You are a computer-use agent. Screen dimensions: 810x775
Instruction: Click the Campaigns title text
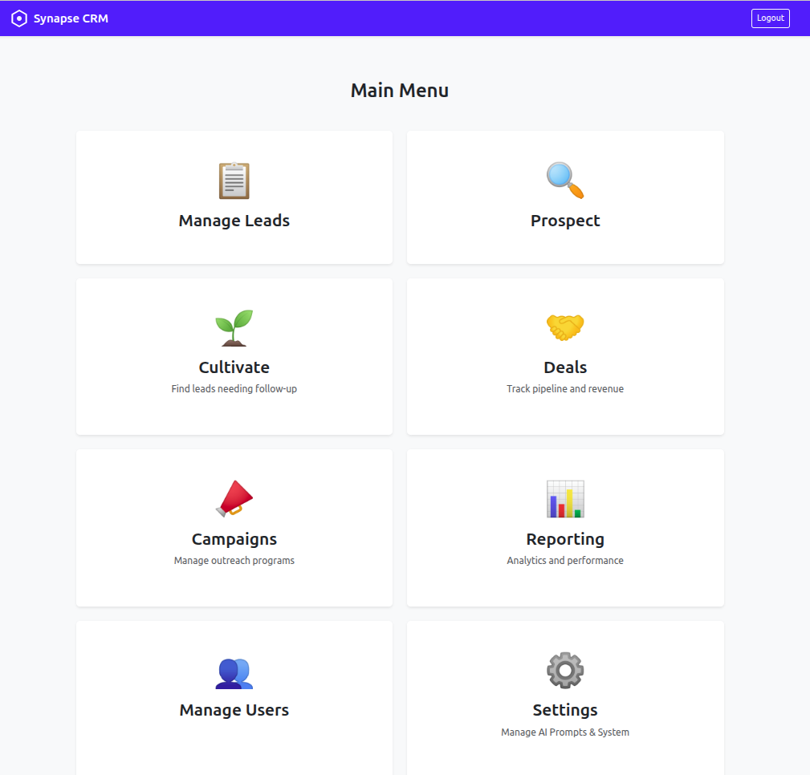click(x=234, y=539)
